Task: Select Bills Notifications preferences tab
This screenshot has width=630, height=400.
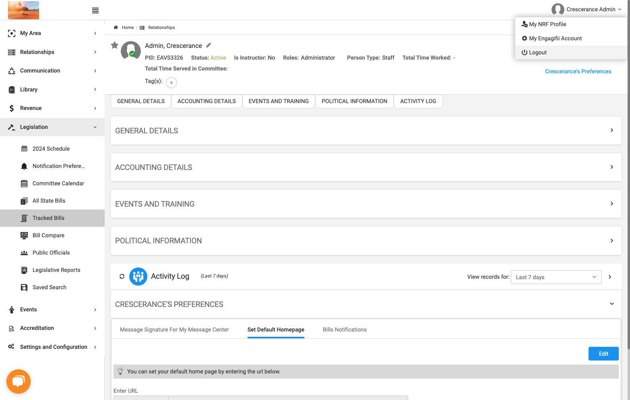Action: pos(345,330)
